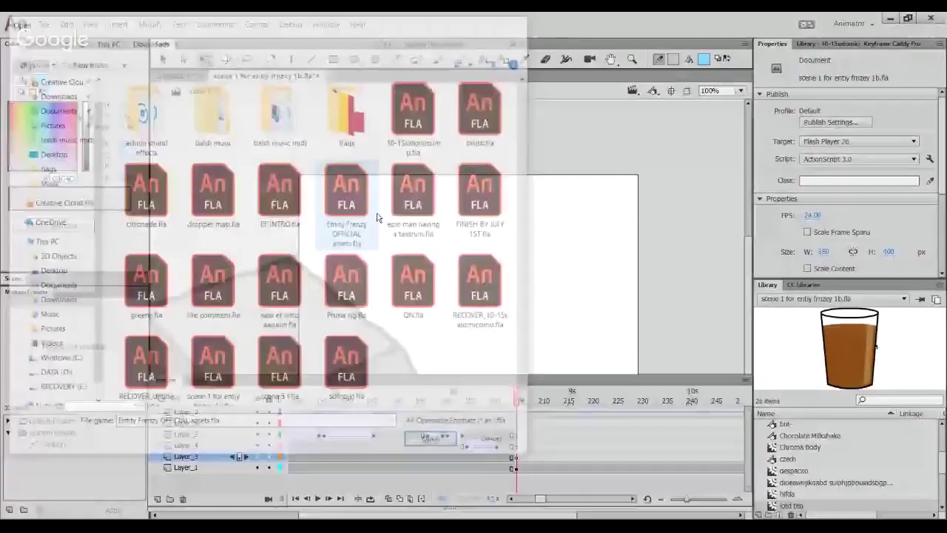Select the hifda library item
The height and width of the screenshot is (533, 947).
786,494
